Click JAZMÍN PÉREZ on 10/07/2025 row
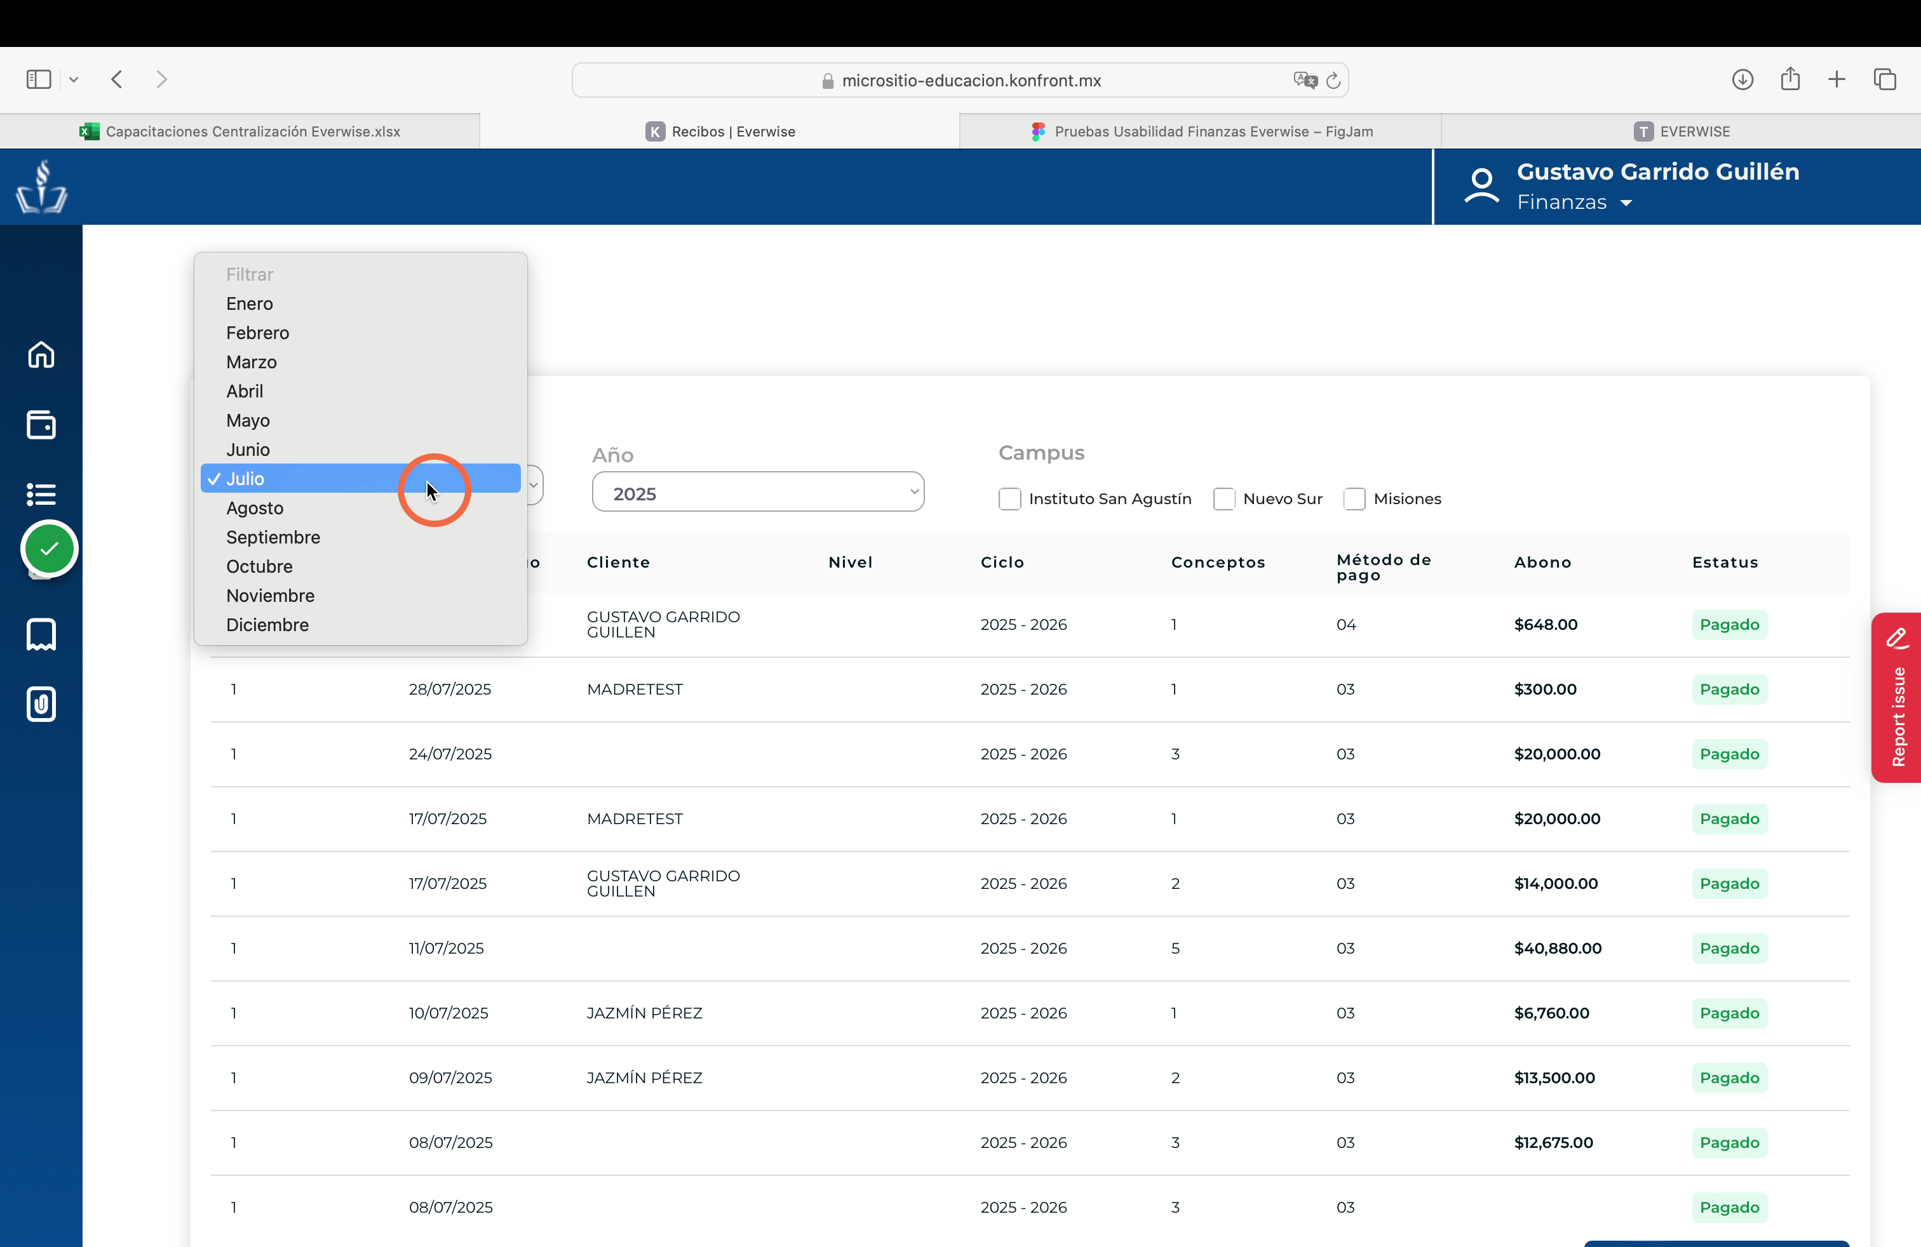This screenshot has width=1921, height=1247. point(644,1013)
